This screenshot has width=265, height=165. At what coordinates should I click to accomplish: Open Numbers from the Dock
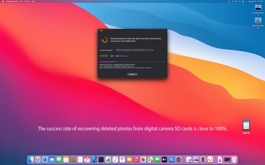point(108,159)
